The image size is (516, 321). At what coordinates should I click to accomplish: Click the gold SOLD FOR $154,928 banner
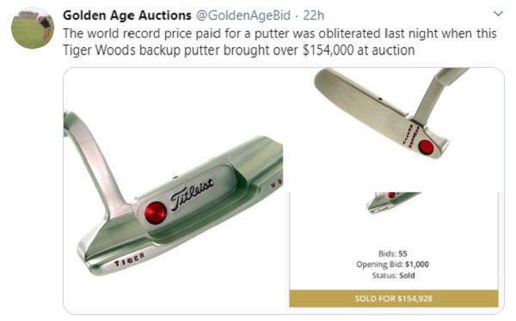pos(394,299)
